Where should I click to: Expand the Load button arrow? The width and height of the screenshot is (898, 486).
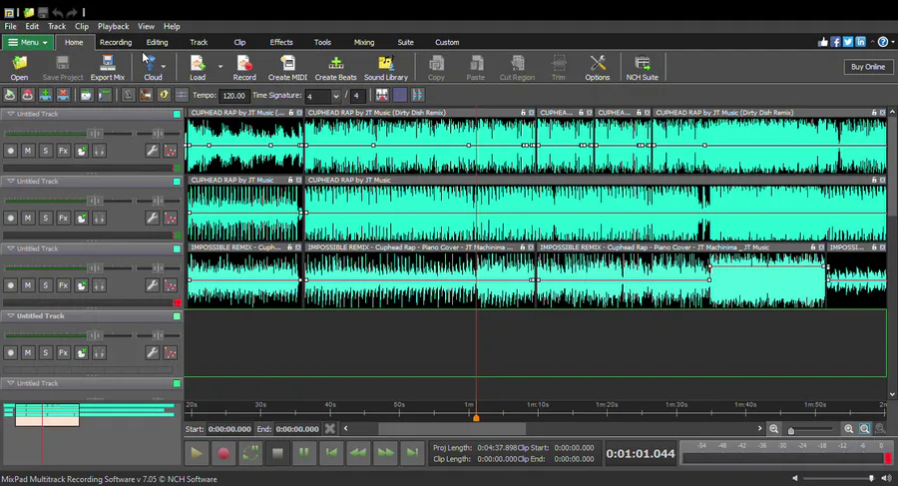coord(221,67)
